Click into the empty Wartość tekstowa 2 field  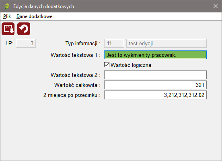(155, 75)
